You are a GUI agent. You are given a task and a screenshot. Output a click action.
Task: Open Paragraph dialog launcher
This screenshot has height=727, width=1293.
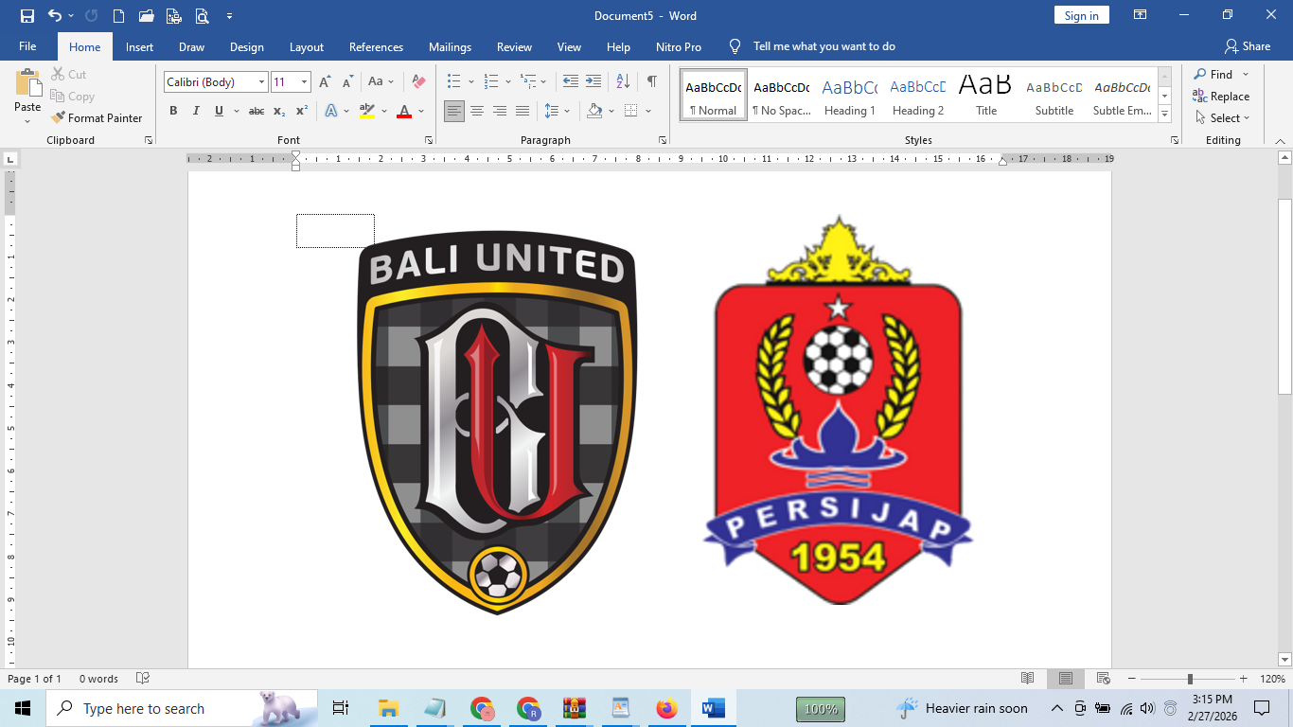point(662,140)
